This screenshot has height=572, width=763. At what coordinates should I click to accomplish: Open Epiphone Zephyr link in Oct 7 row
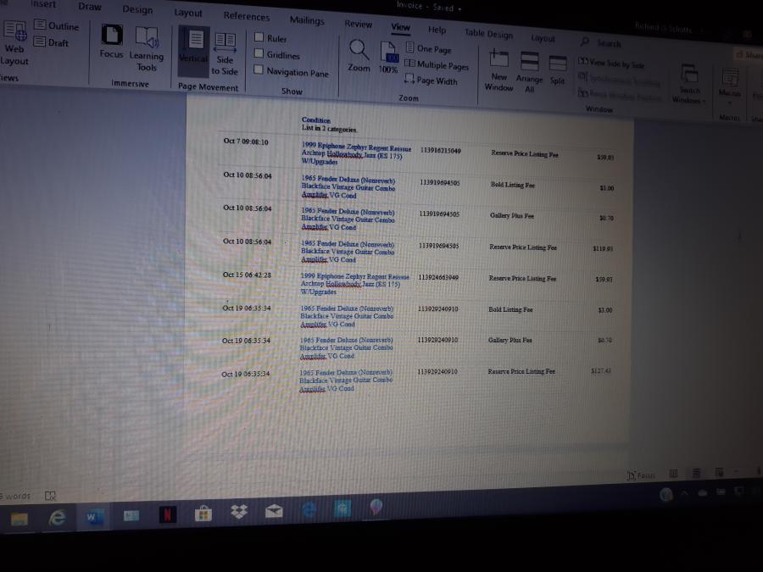[356, 153]
